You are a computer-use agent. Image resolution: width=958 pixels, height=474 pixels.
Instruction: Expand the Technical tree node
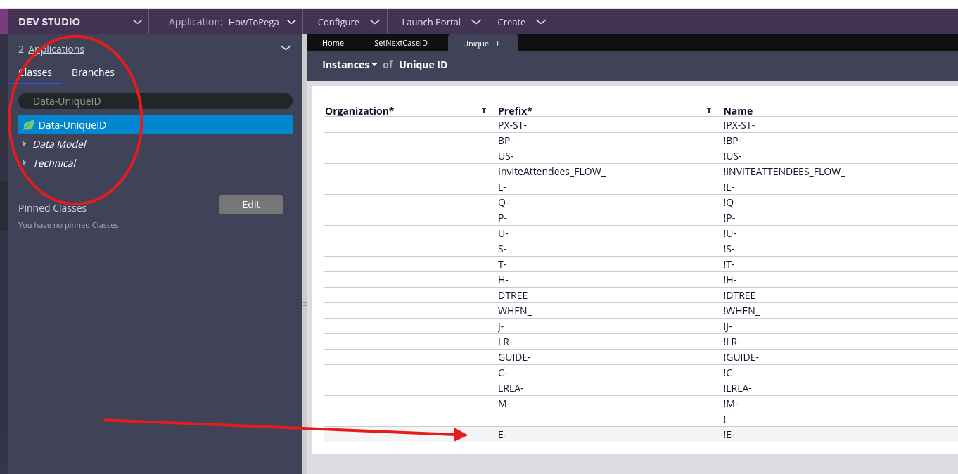pyautogui.click(x=25, y=163)
